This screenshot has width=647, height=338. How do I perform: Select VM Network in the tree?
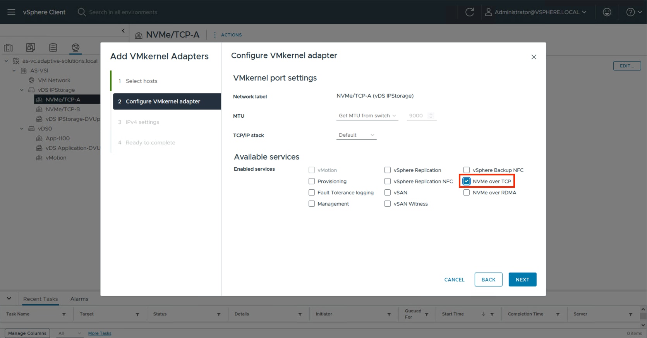[x=54, y=80]
